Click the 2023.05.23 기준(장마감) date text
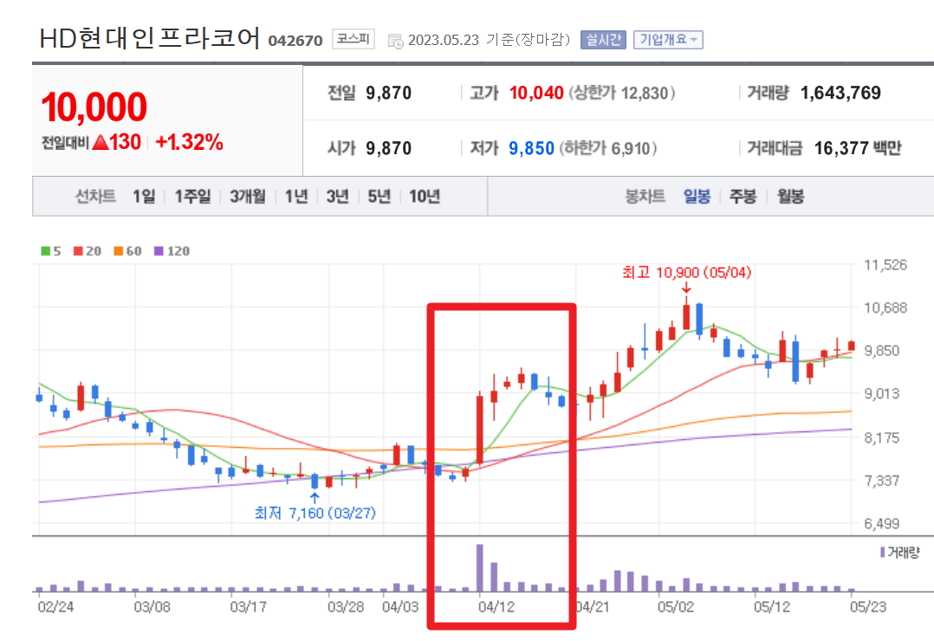 (x=489, y=40)
